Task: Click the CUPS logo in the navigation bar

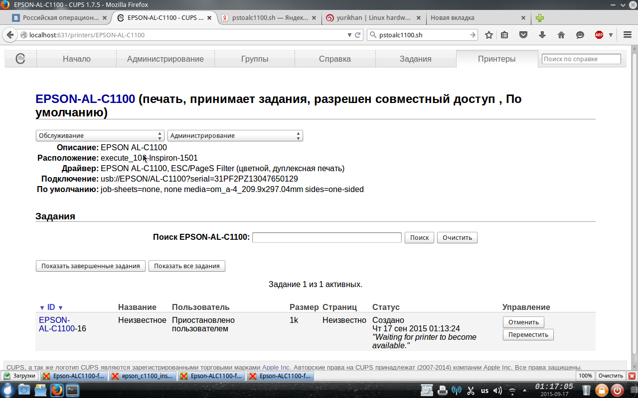Action: 20,59
